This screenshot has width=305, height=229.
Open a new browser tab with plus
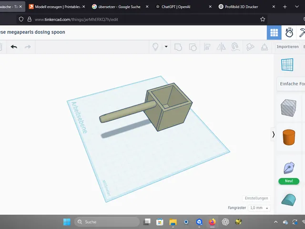285,7
